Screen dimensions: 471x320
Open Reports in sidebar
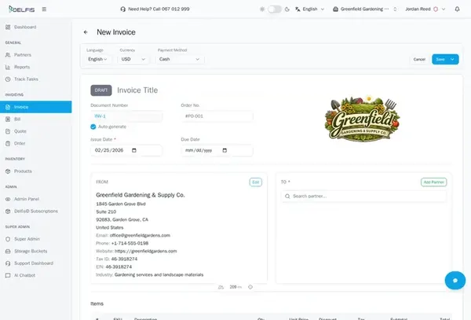click(x=36, y=67)
